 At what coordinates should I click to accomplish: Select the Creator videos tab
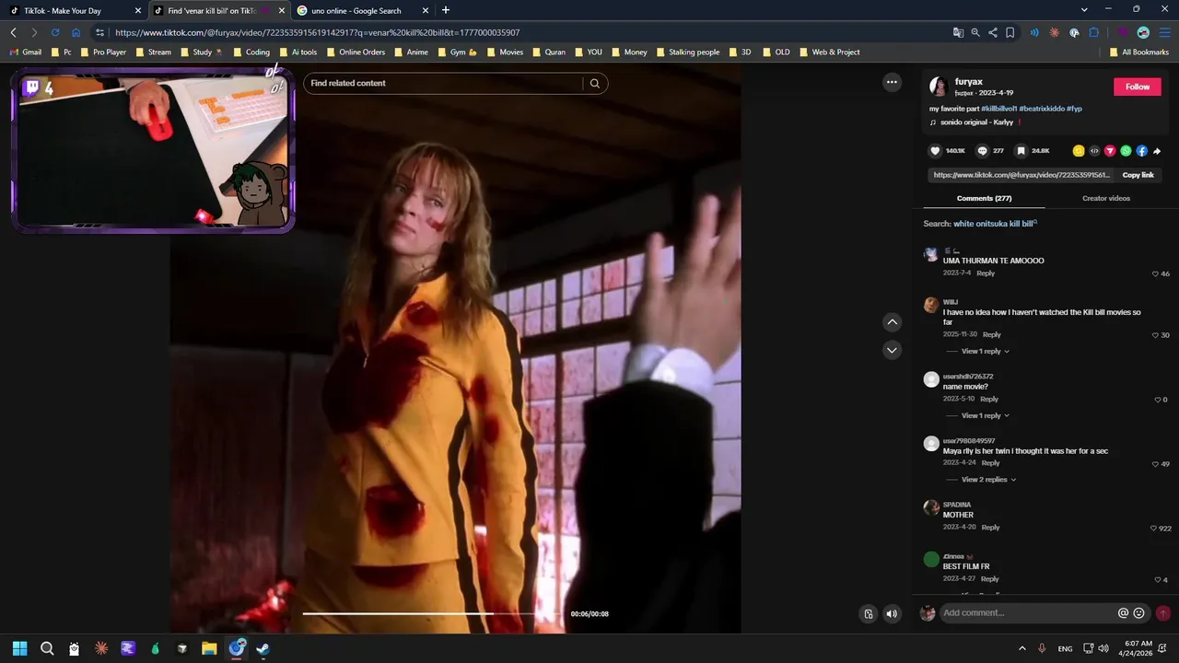point(1106,198)
